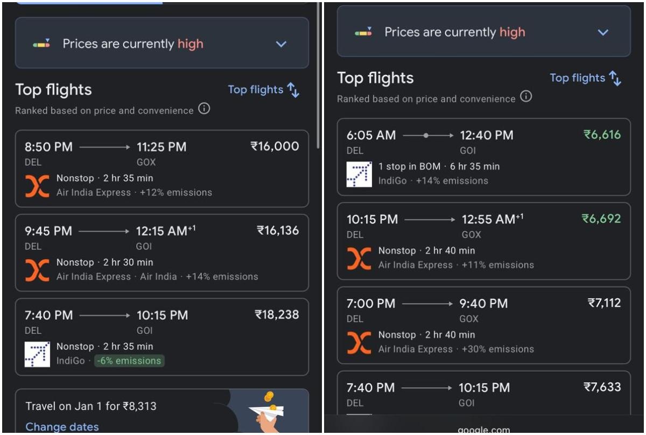Expand left 'Prices are currently high' chevron

tap(281, 44)
